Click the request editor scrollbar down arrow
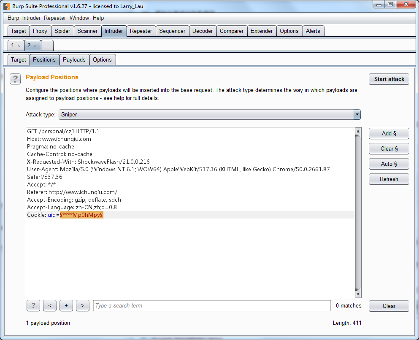Image resolution: width=419 pixels, height=340 pixels. 358,294
